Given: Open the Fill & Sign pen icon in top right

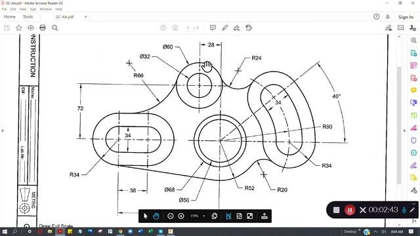Looking at the screenshot, I should pos(388,28).
